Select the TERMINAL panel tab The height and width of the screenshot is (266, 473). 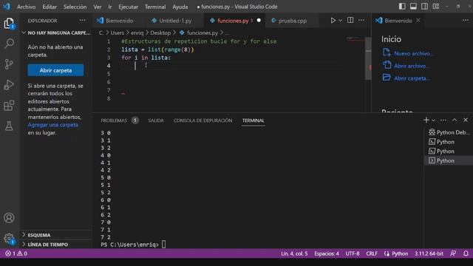[253, 120]
